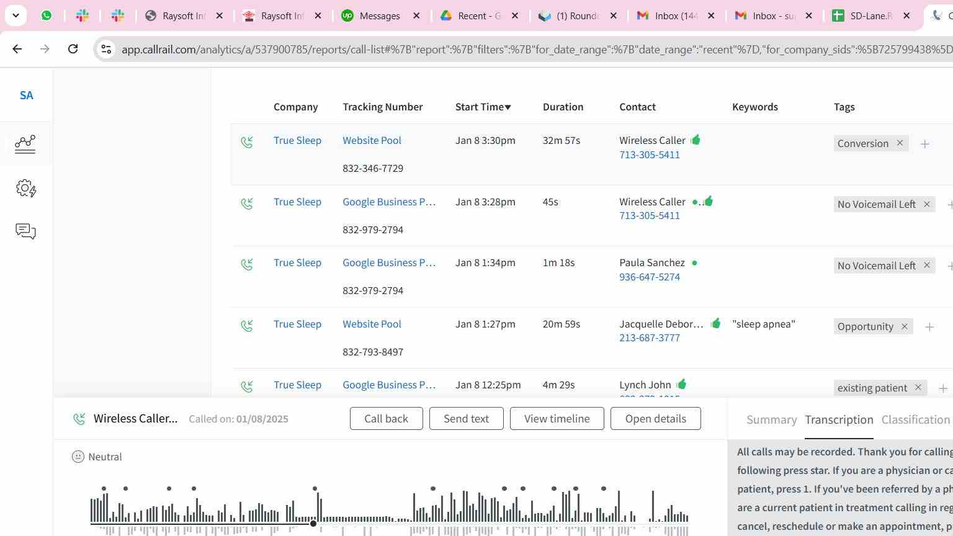The image size is (953, 536).
Task: Open the Analytics chart icon in sidebar
Action: [x=25, y=144]
